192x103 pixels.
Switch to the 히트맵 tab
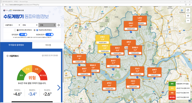click(x=48, y=45)
